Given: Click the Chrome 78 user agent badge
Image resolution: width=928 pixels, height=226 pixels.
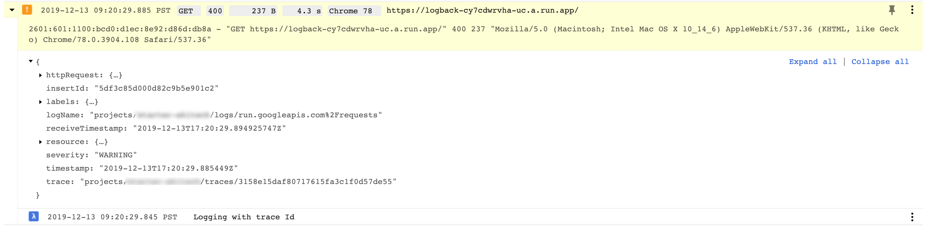Looking at the screenshot, I should [354, 10].
